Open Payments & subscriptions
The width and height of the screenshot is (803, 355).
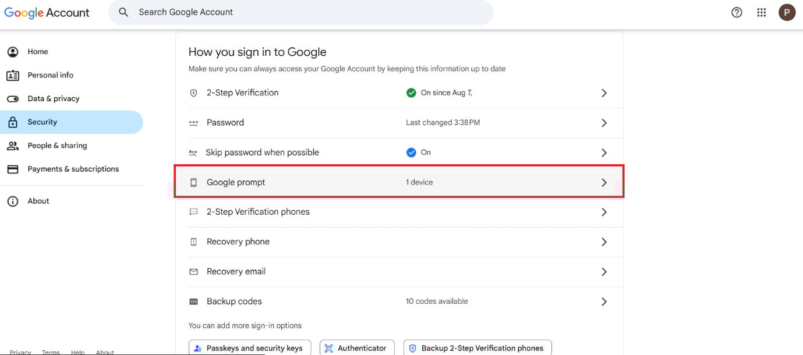[x=71, y=169]
